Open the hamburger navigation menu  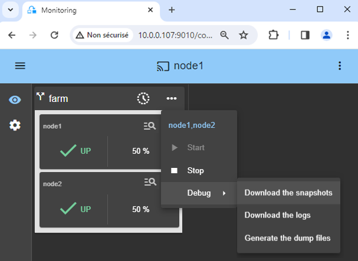20,65
